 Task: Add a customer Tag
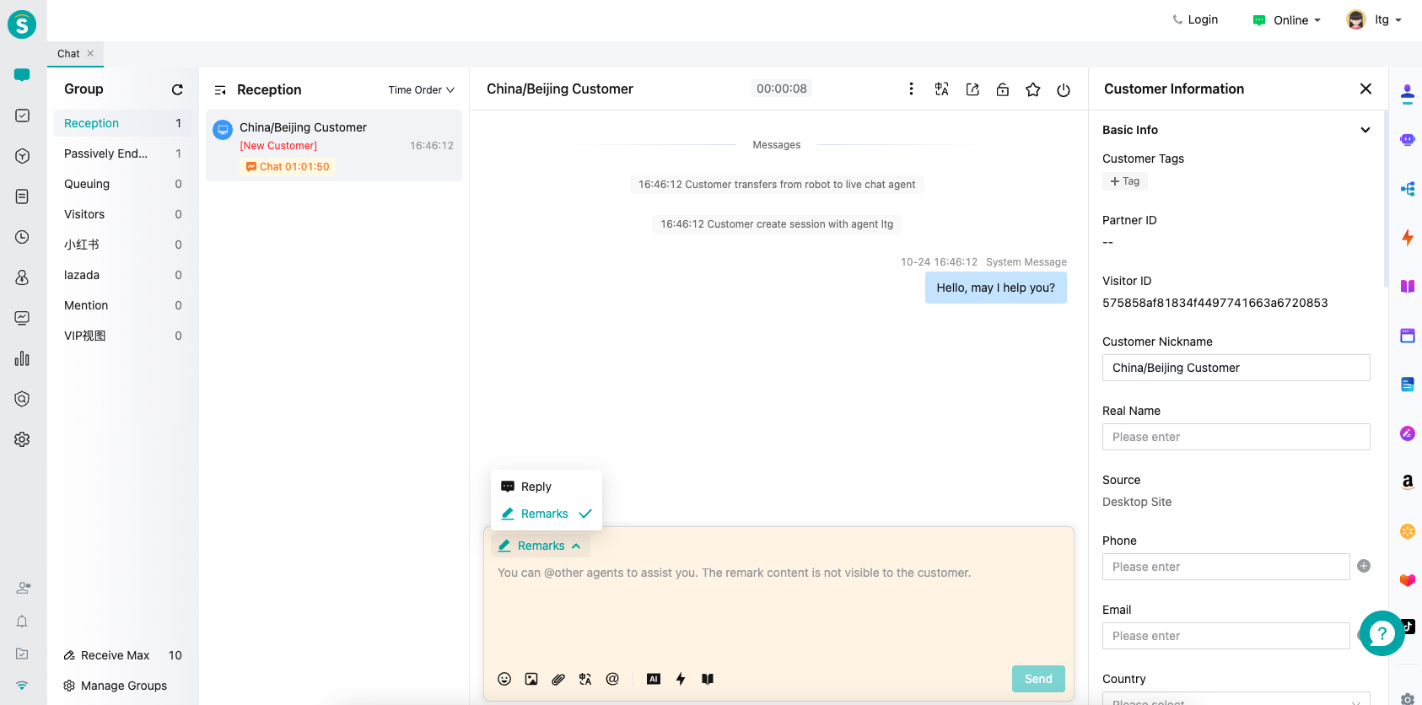pos(1124,181)
